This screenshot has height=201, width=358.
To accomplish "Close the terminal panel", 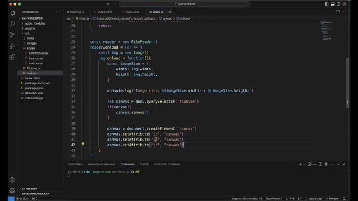I will pos(344,164).
